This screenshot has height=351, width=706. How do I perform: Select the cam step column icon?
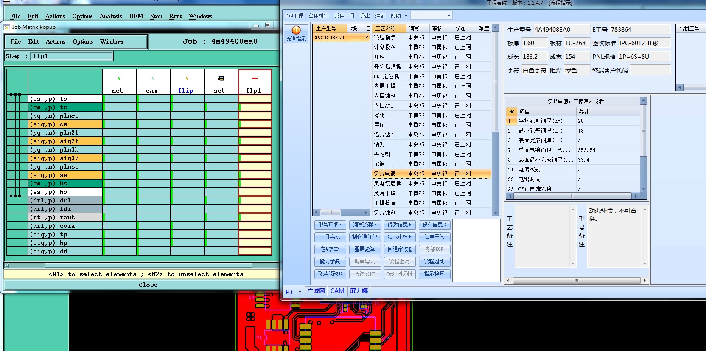pyautogui.click(x=153, y=78)
